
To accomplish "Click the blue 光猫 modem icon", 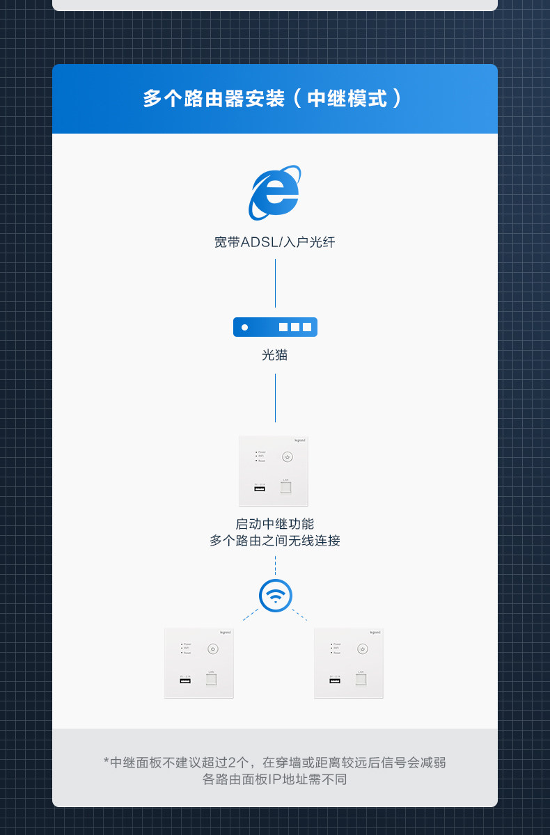I will point(275,327).
